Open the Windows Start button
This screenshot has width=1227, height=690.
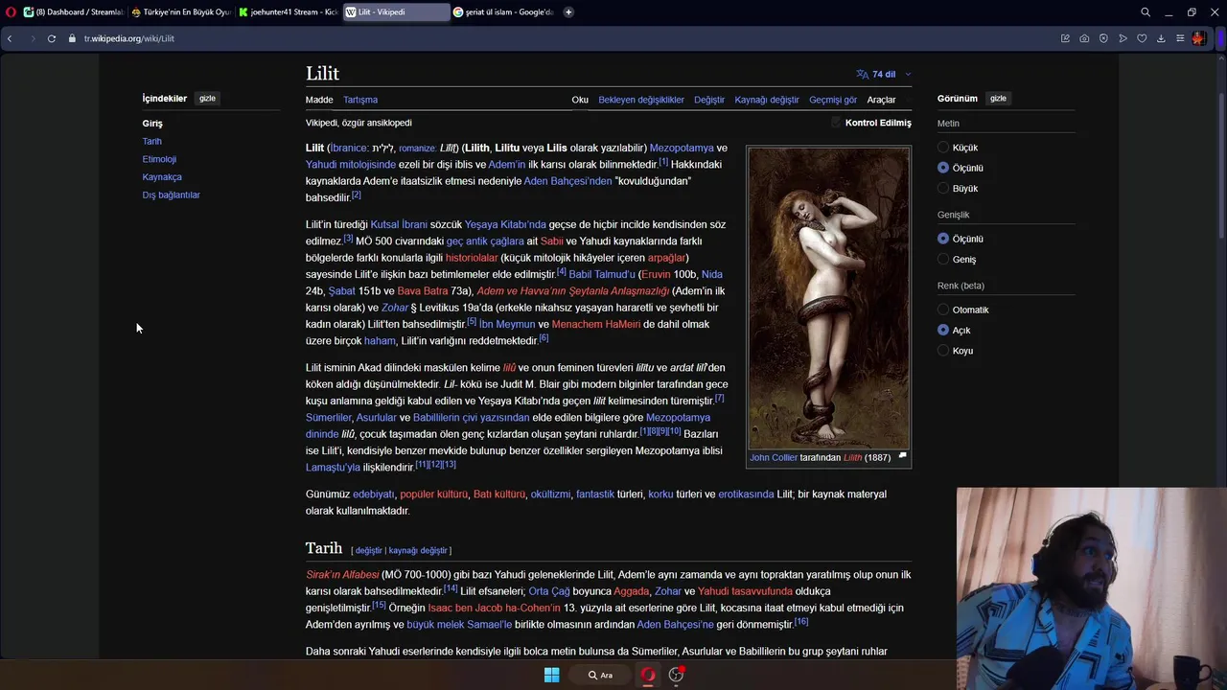(551, 675)
